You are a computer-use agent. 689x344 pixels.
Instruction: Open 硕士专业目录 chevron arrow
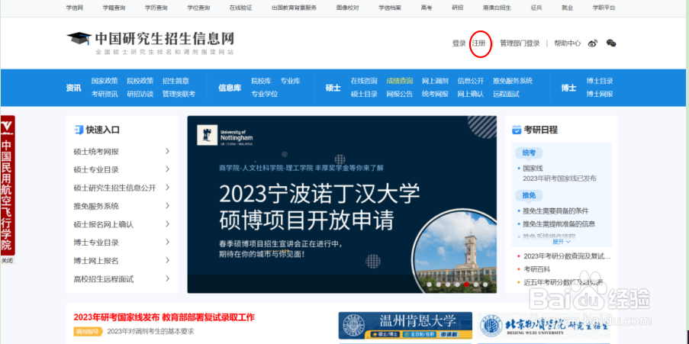click(x=167, y=169)
